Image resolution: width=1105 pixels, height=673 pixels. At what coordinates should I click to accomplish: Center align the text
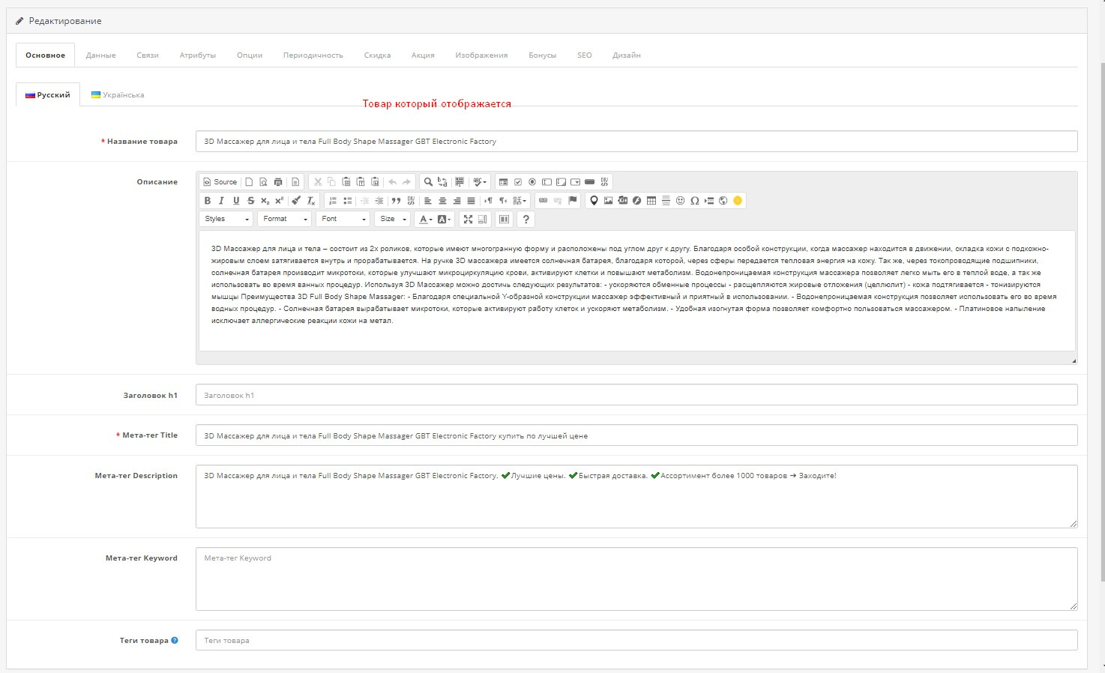442,201
